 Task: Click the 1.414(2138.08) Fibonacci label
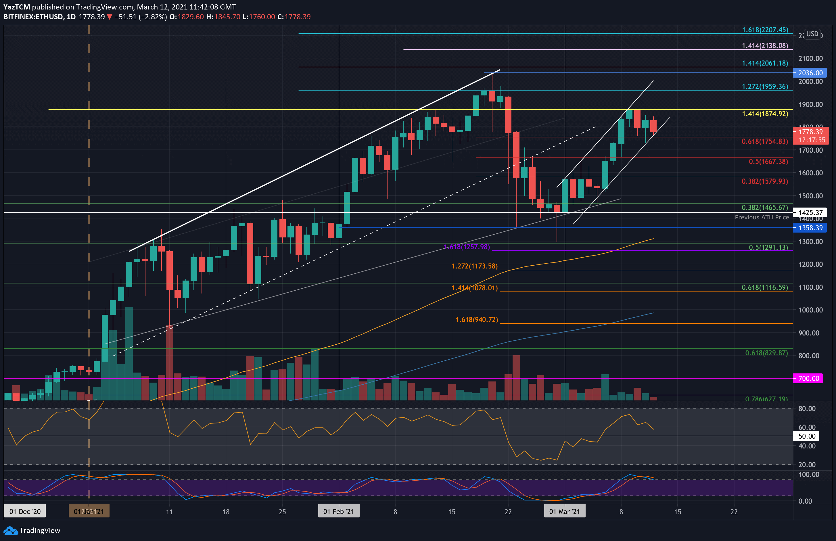pos(765,46)
